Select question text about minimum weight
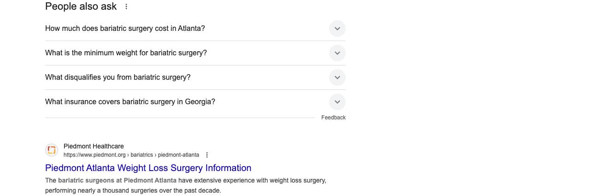The height and width of the screenshot is (195, 590). click(126, 53)
